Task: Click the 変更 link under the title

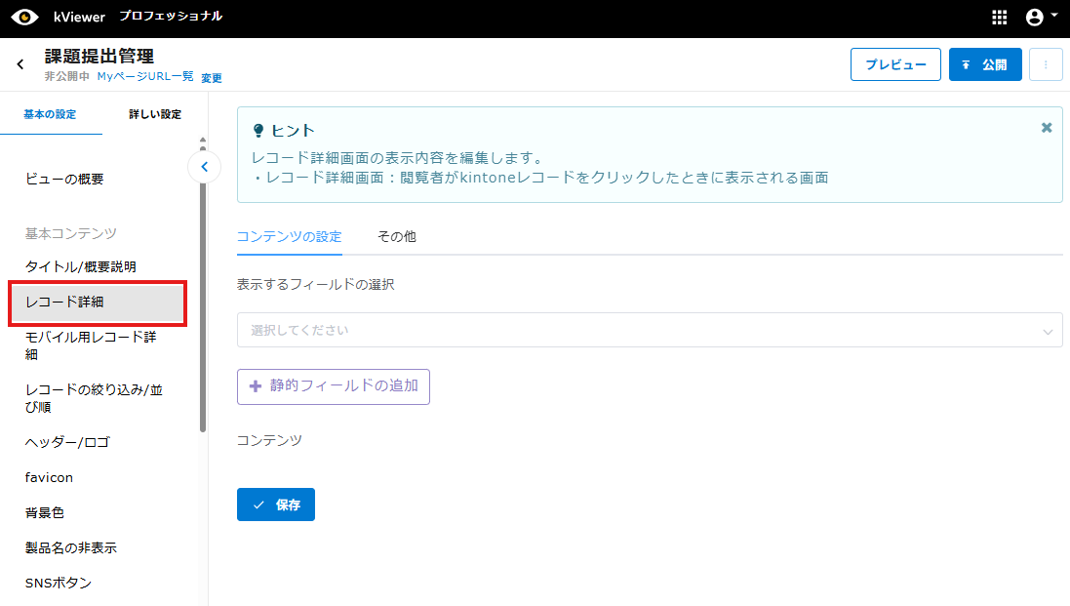Action: coord(212,78)
